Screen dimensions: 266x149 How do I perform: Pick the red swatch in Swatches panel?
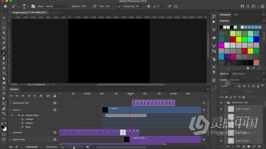click(233, 39)
